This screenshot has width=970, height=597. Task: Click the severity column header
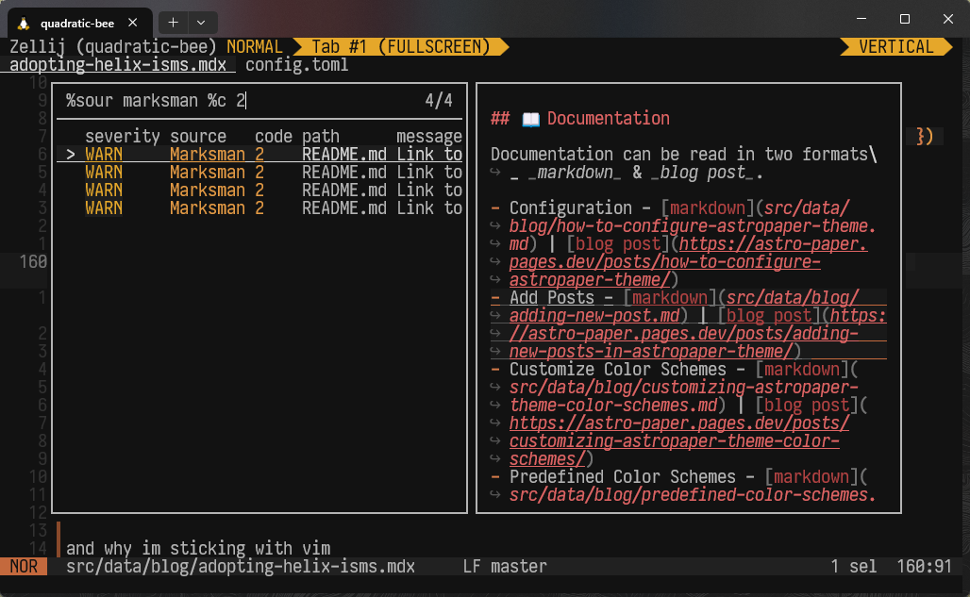pos(123,136)
